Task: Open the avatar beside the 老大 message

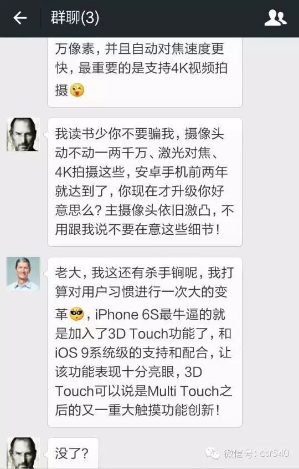Action: tap(23, 274)
